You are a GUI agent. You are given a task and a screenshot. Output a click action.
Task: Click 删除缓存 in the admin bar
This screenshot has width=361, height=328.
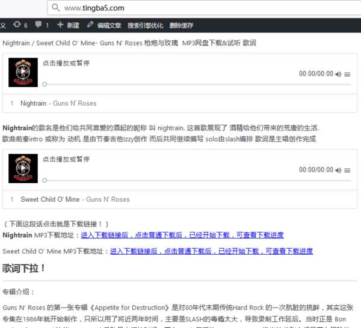(x=181, y=25)
